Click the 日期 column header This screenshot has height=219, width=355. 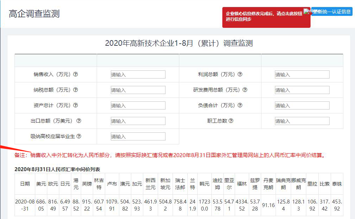click(25, 184)
